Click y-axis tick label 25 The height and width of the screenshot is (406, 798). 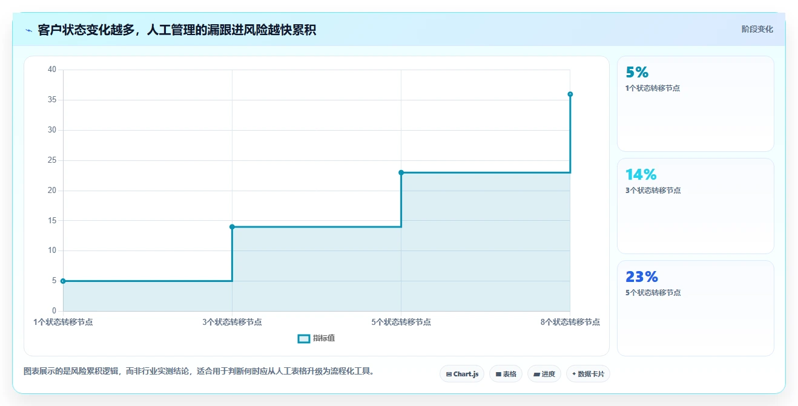coord(52,160)
